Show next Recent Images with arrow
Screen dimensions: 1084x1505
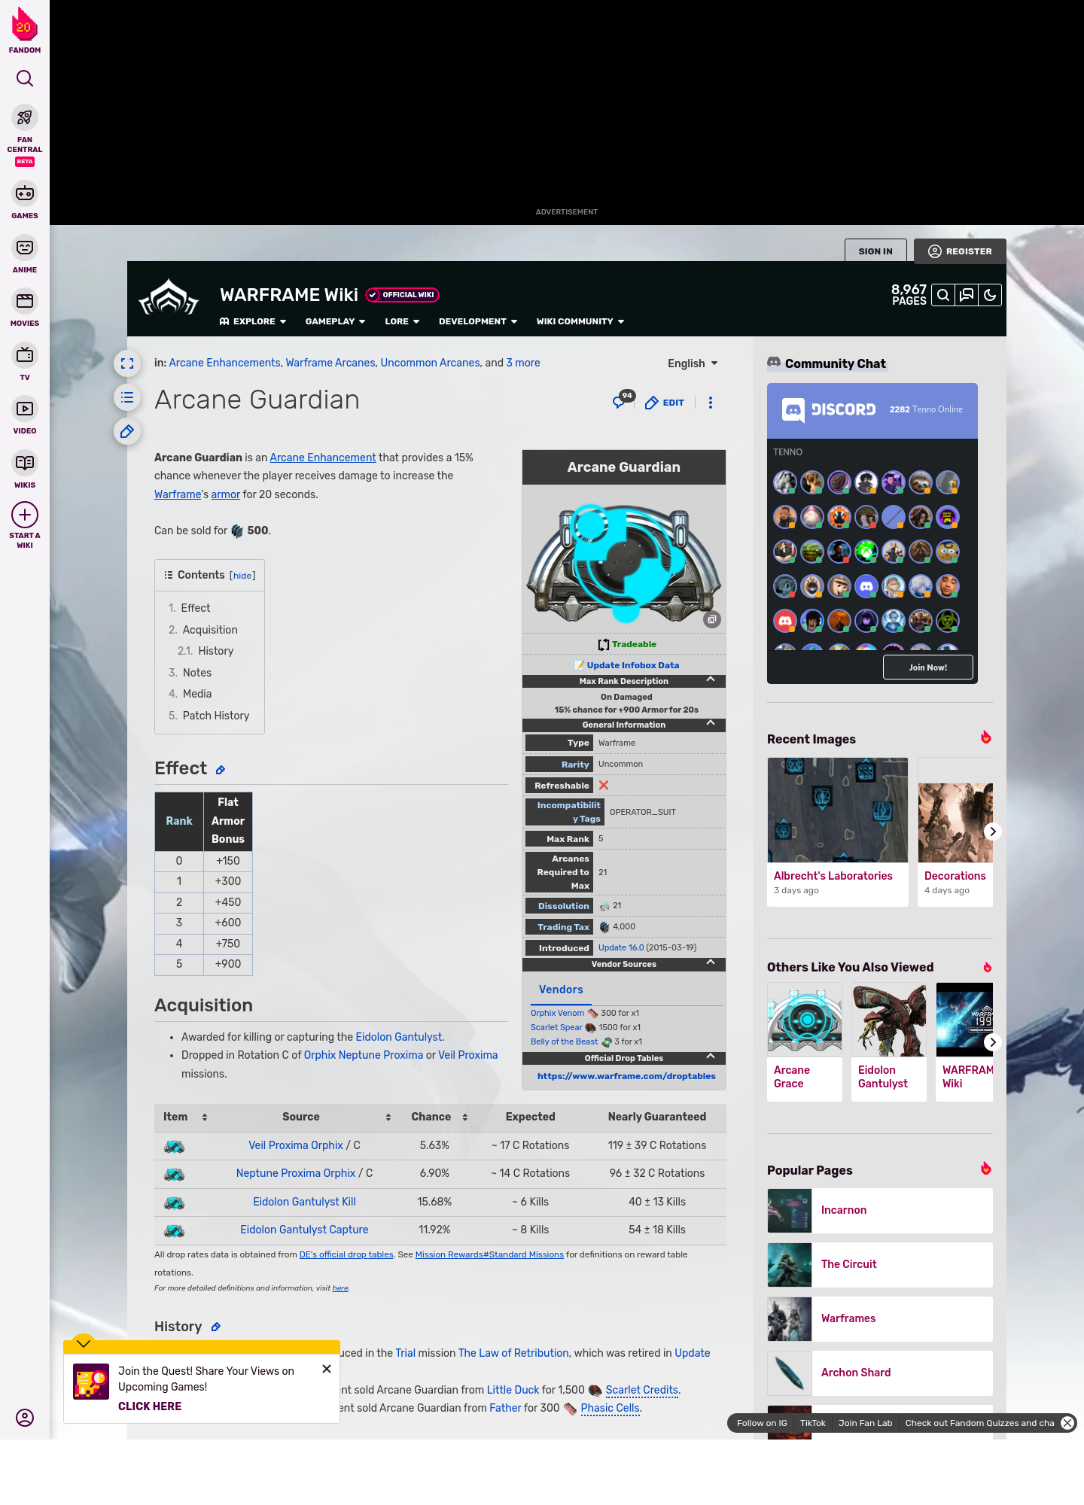click(x=993, y=832)
